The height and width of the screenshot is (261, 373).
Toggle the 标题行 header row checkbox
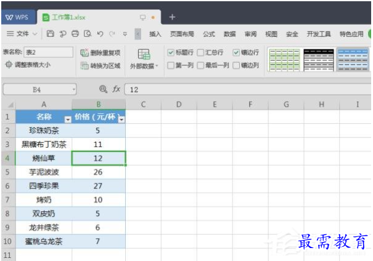[171, 52]
